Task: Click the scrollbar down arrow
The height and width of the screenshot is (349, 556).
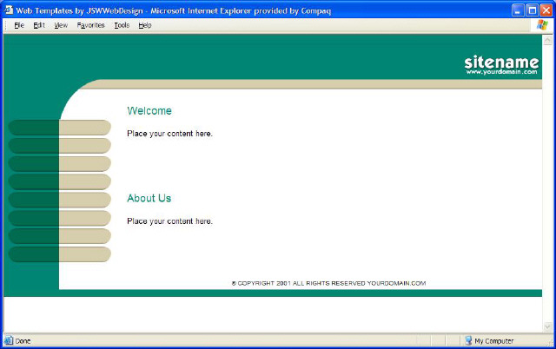Action: tap(547, 326)
